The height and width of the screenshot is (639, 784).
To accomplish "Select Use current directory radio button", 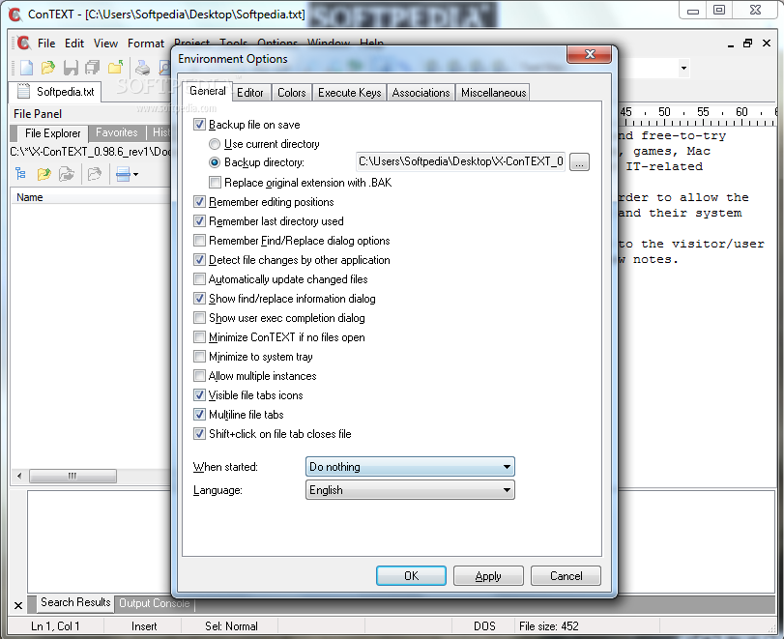I will (215, 144).
